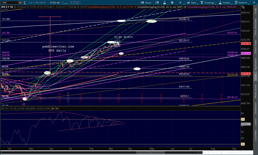Click the $5179.57 Fibonacci level label
Viewport: 258px width, 155px height.
point(184,40)
